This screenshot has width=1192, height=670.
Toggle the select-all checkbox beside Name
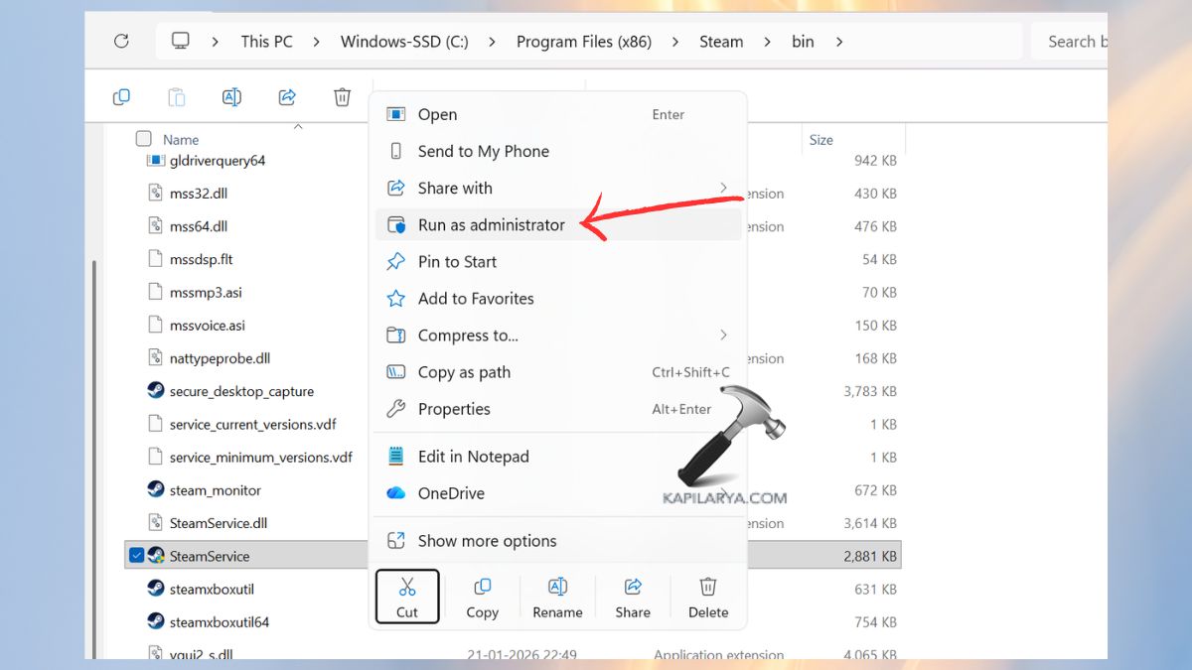[x=144, y=139]
